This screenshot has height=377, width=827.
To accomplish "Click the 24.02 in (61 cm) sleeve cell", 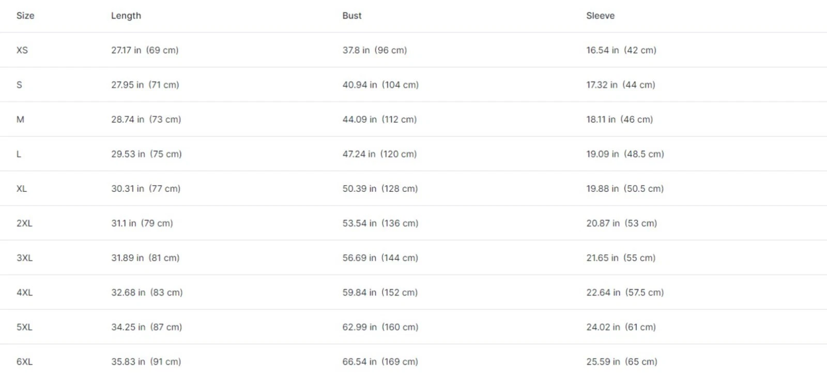I will pyautogui.click(x=621, y=327).
